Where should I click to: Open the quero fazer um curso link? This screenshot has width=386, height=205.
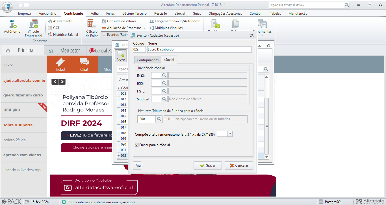click(23, 95)
